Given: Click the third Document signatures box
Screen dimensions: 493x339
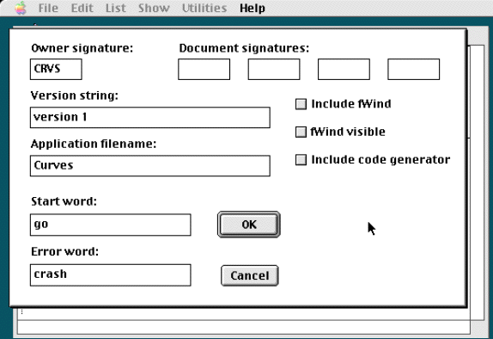Looking at the screenshot, I should pos(344,69).
